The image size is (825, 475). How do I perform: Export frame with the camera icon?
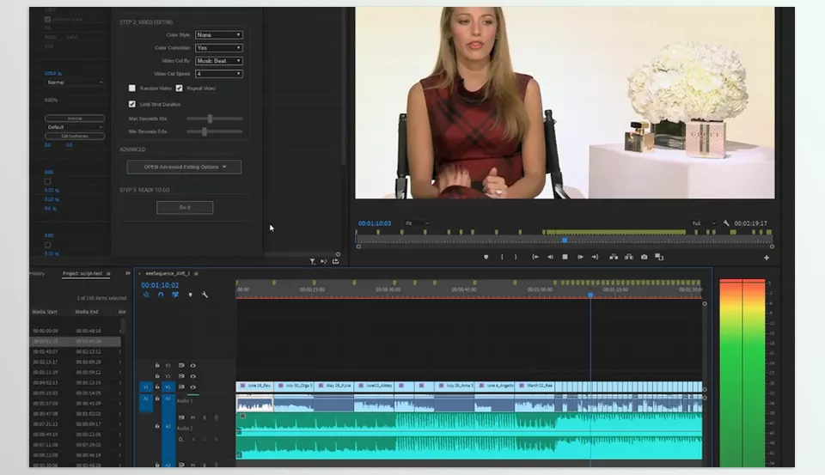coord(644,257)
